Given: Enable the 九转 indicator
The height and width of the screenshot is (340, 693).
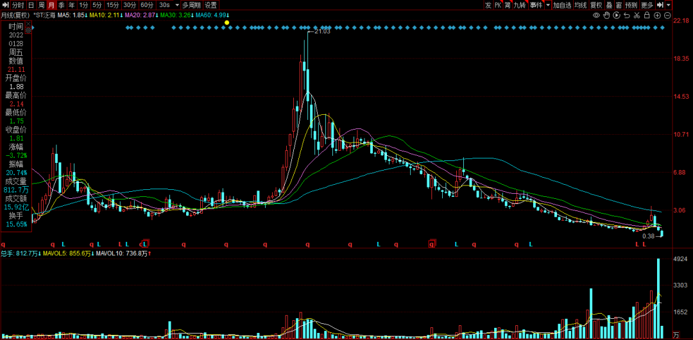Looking at the screenshot, I should 520,5.
